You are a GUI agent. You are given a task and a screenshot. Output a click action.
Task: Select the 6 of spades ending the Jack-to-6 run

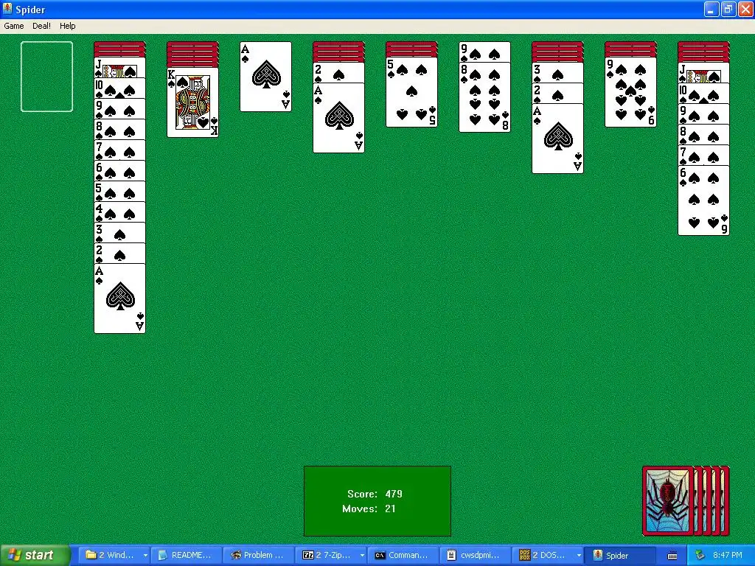(x=703, y=200)
